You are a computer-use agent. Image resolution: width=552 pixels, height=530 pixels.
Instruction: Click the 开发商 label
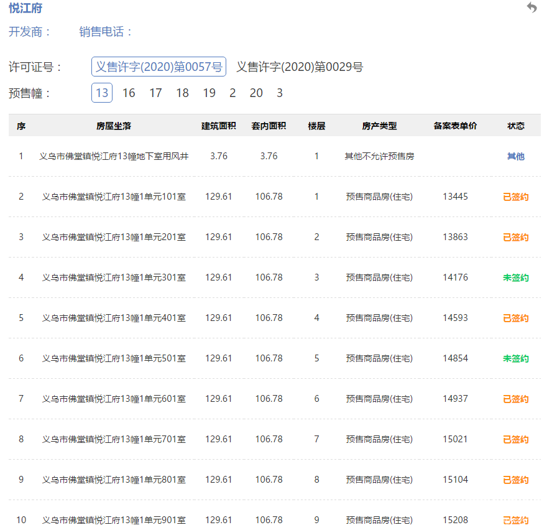tap(30, 32)
